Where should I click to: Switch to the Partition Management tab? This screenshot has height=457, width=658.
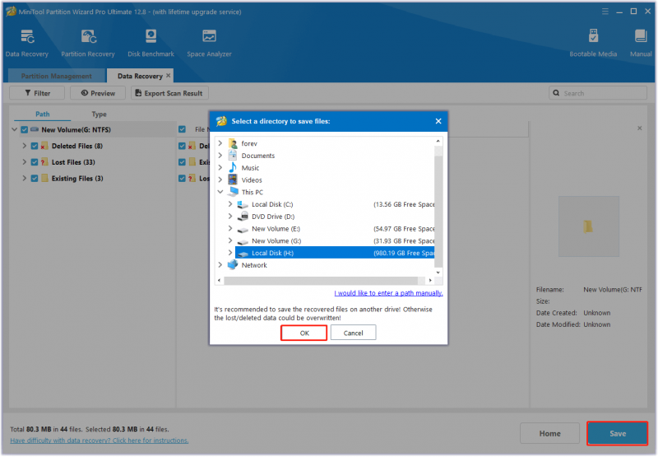(57, 76)
